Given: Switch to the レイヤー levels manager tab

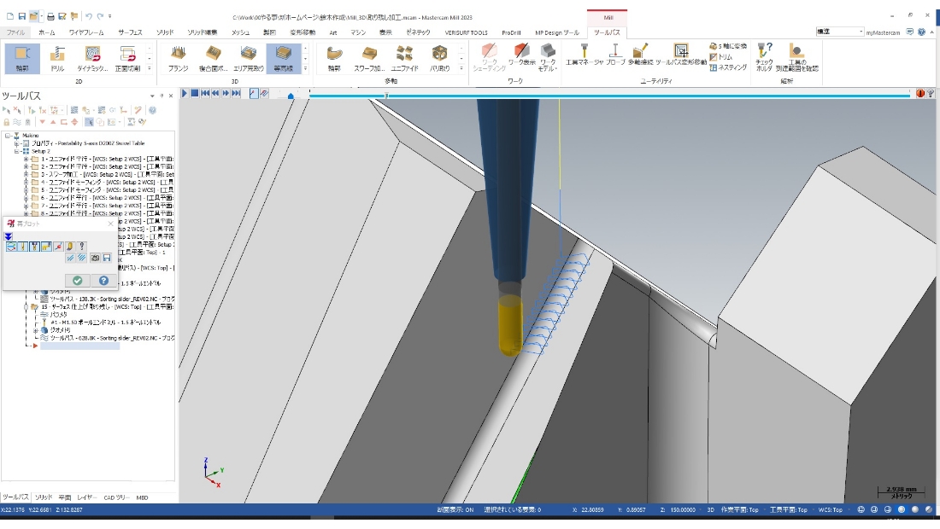Looking at the screenshot, I should [x=86, y=498].
